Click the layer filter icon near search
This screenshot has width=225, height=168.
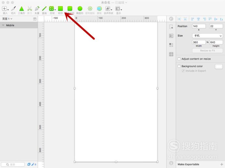[29, 164]
